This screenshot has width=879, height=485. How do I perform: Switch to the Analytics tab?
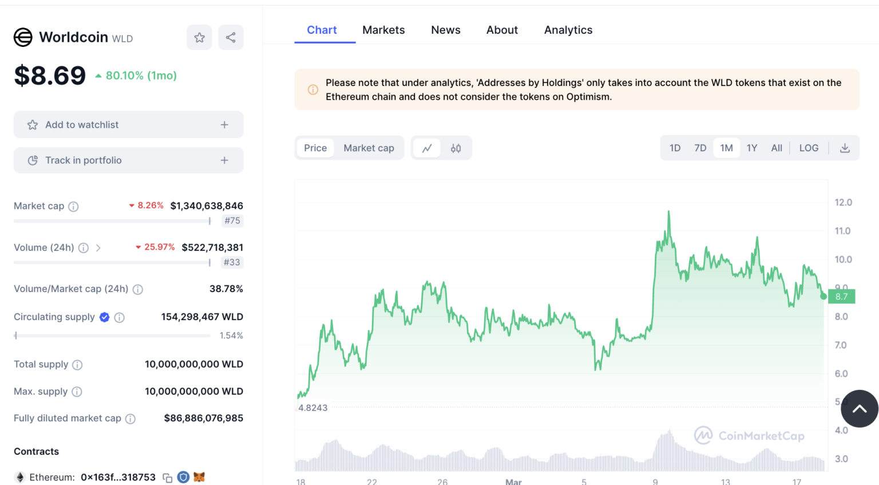(x=568, y=30)
